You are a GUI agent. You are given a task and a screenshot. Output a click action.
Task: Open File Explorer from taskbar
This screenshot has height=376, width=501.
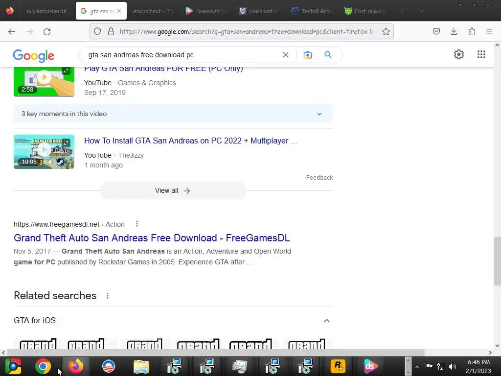[x=141, y=366]
